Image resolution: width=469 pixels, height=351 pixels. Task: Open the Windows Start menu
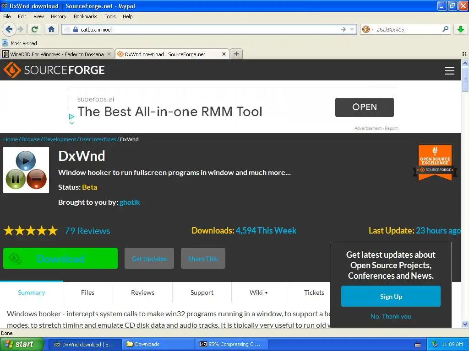(22, 344)
